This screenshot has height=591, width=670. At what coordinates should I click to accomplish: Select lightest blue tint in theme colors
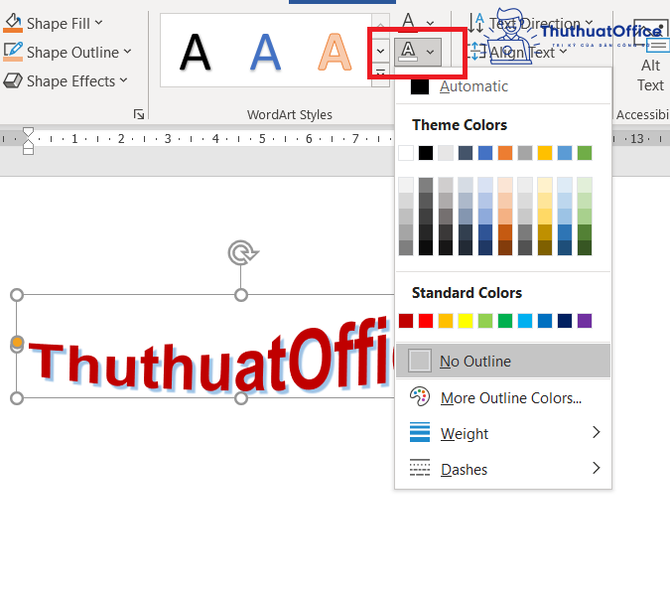point(485,185)
